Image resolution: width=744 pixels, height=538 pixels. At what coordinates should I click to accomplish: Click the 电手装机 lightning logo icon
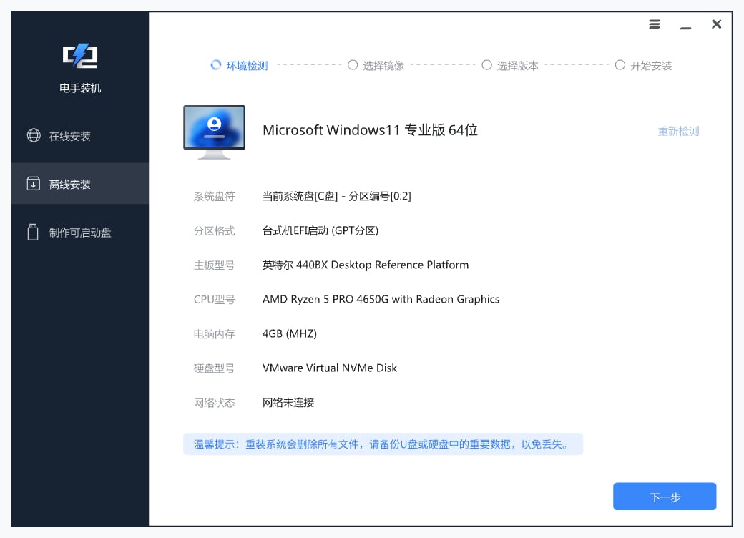(x=79, y=56)
